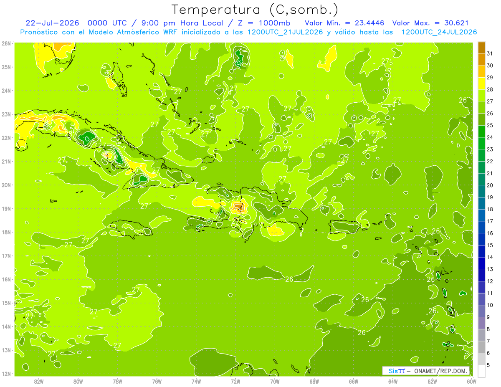The height and width of the screenshot is (387, 501).
Task: Click the "Valor Min. = 23.4446" readout
Action: point(344,23)
